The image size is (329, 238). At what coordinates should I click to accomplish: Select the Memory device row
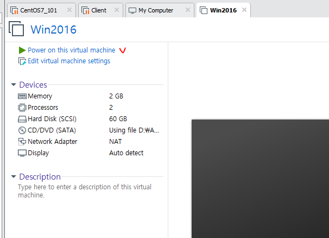coord(90,96)
